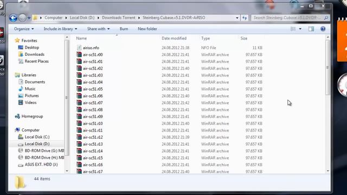Viewport: 347px width, 195px height.
Task: Go back using the Back arrow button
Action: point(13,18)
